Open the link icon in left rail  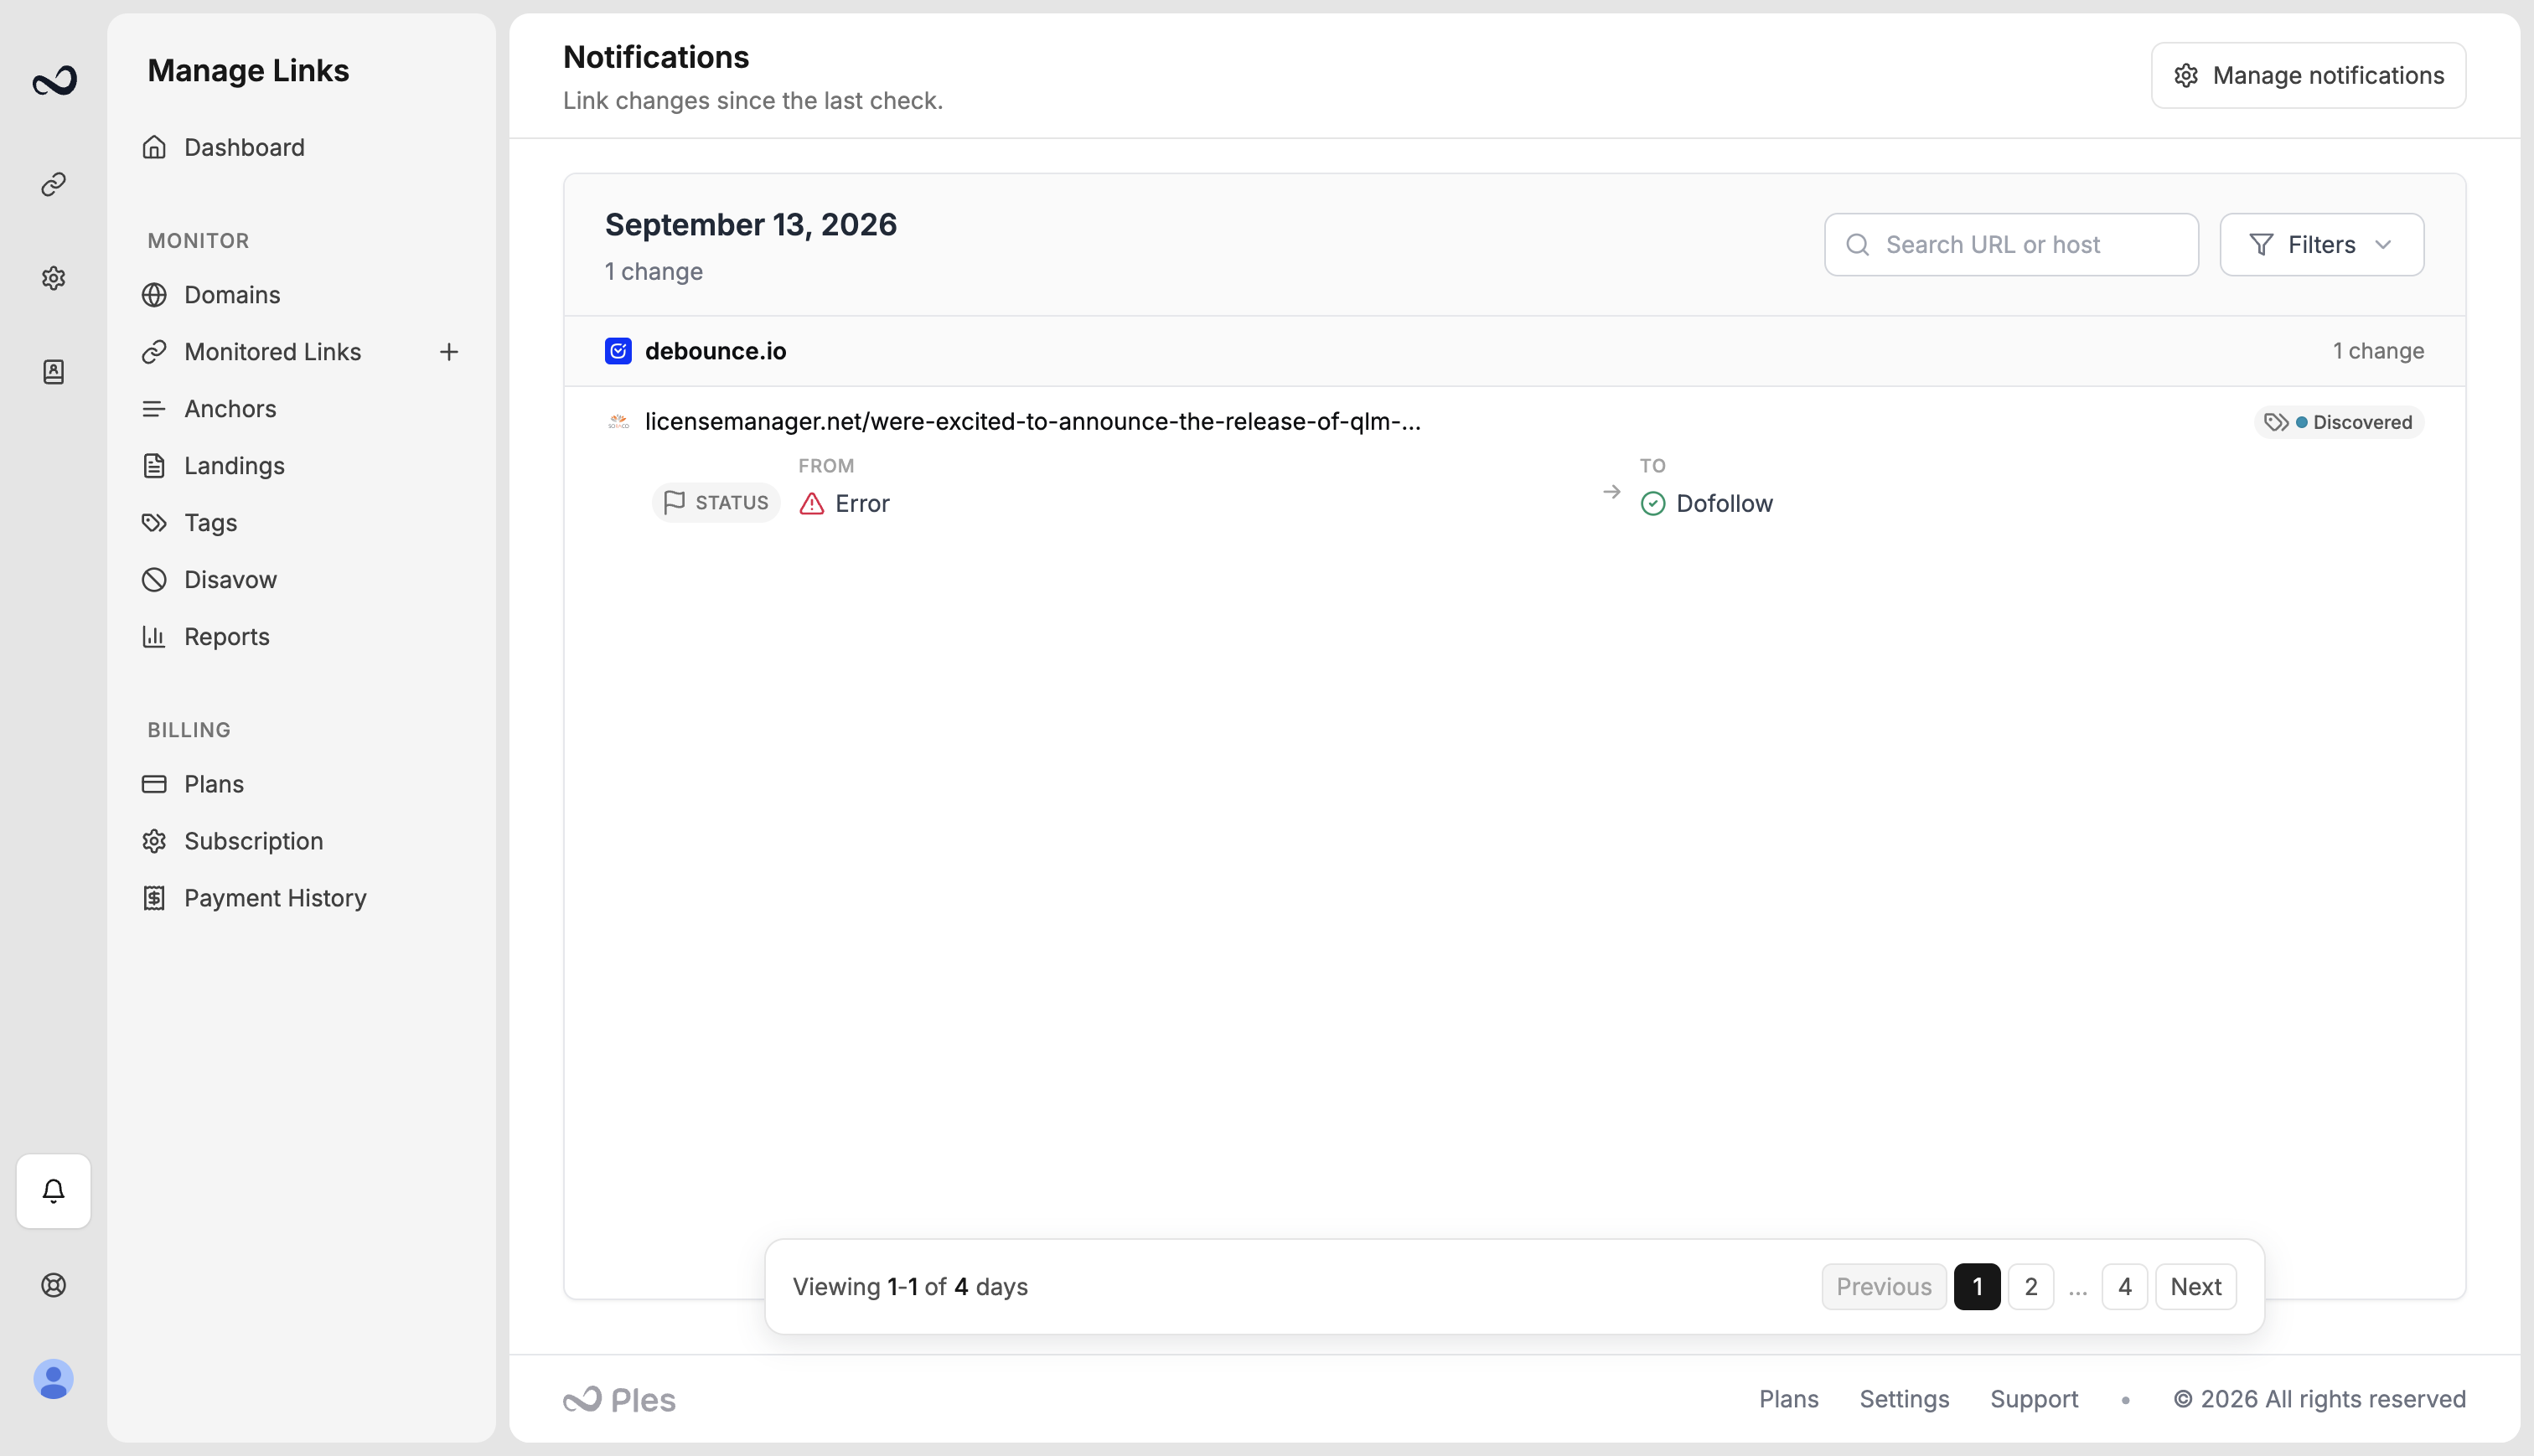click(54, 184)
